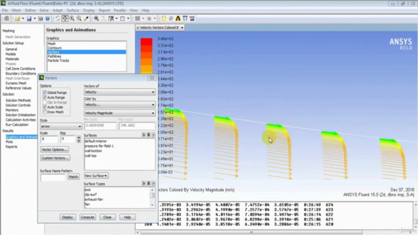Select the Zoom to Area tool
Screen dimensions: 418x235
click(79, 18)
